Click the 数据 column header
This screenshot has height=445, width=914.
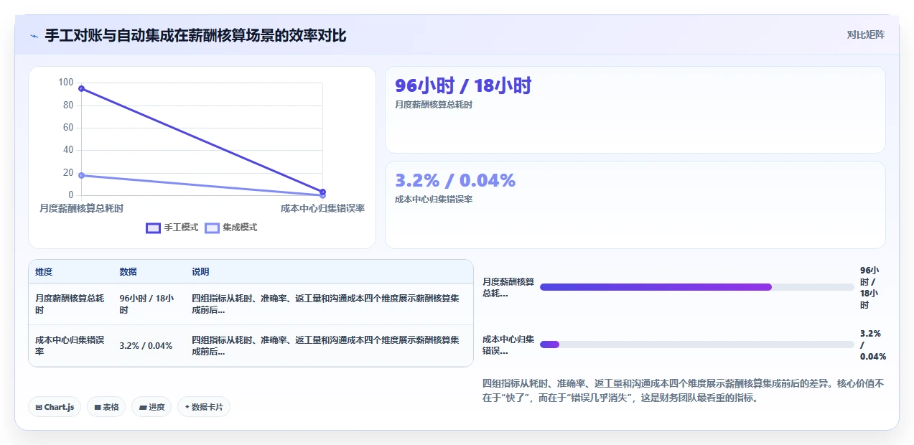point(128,272)
